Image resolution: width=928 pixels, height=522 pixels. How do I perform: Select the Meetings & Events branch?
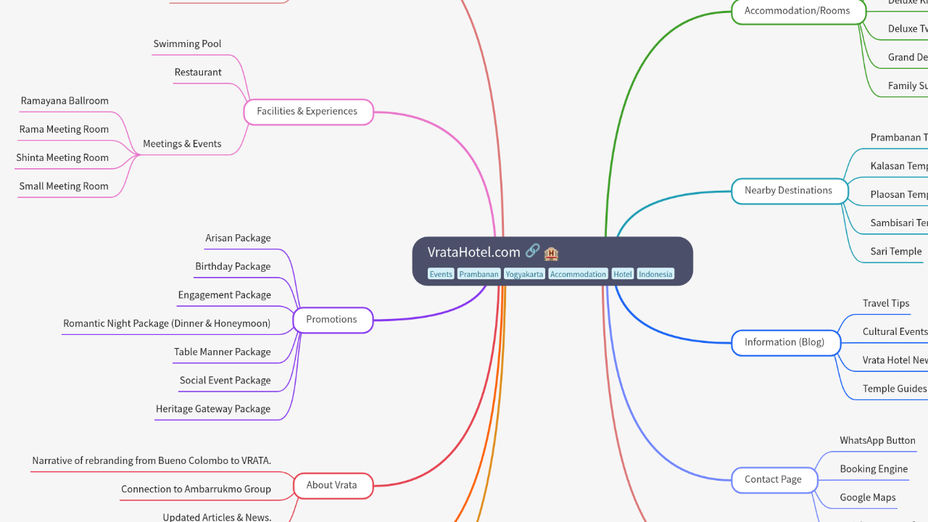click(x=182, y=144)
